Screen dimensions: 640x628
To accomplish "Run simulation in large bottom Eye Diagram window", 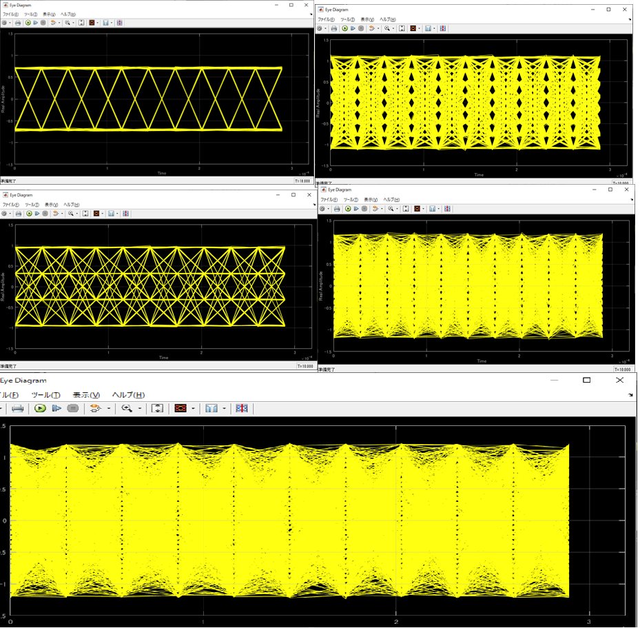I will click(x=40, y=408).
